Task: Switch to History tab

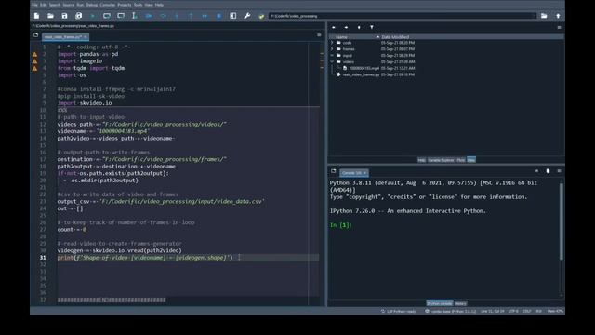Action: click(460, 303)
